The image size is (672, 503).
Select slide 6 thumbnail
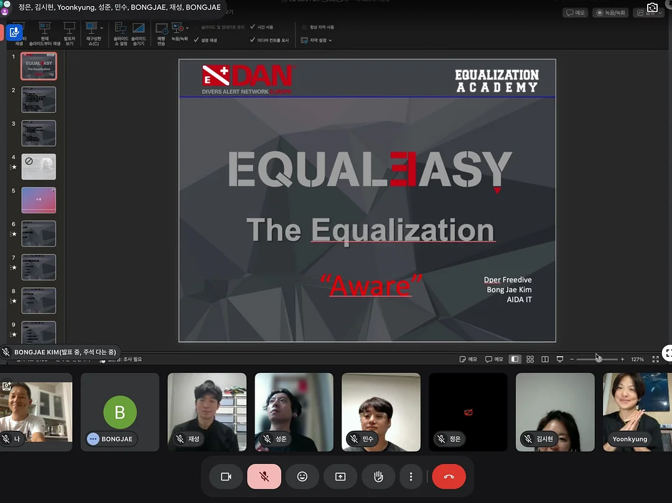[x=39, y=233]
